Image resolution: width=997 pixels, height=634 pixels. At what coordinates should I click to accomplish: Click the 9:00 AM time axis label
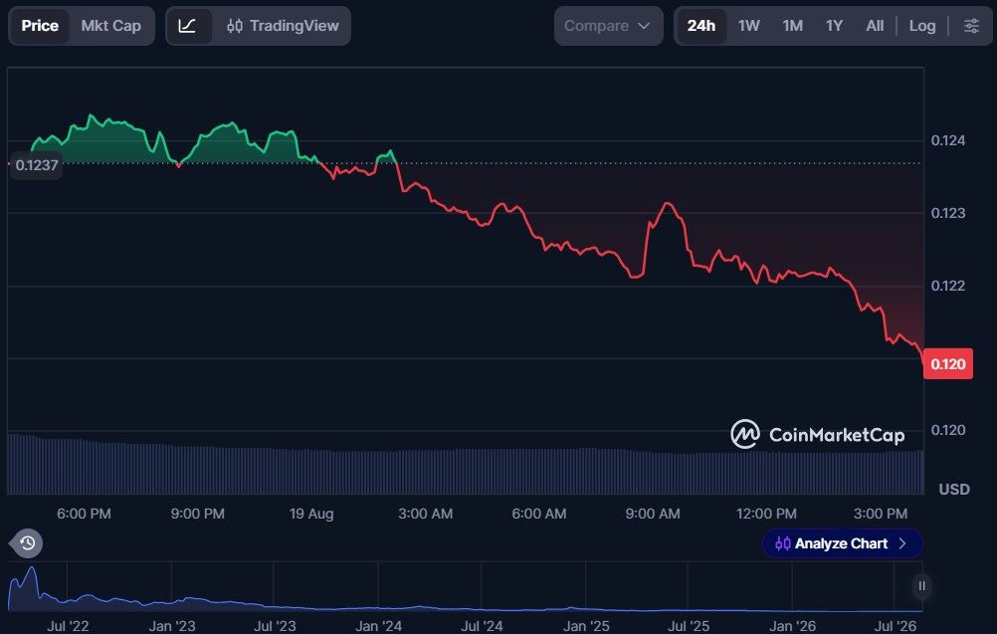click(653, 514)
